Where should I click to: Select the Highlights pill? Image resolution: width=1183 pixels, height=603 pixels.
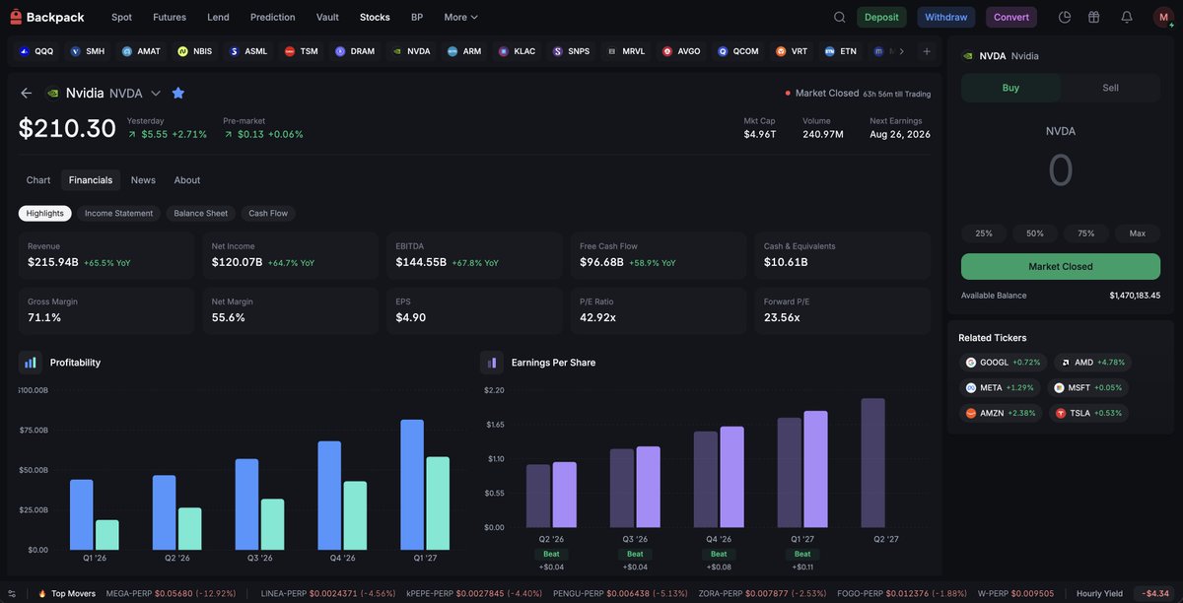click(x=45, y=213)
